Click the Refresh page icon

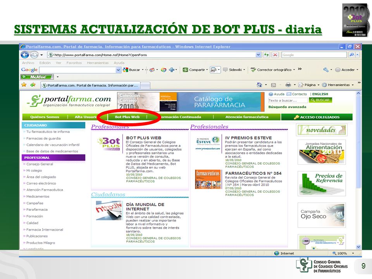[x=267, y=55]
